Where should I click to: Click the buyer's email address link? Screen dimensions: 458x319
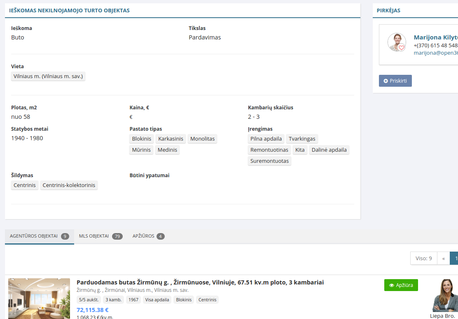[x=435, y=53]
